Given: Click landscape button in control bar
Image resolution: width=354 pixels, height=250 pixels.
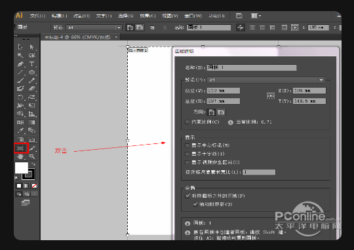Looking at the screenshot, I should 140,27.
